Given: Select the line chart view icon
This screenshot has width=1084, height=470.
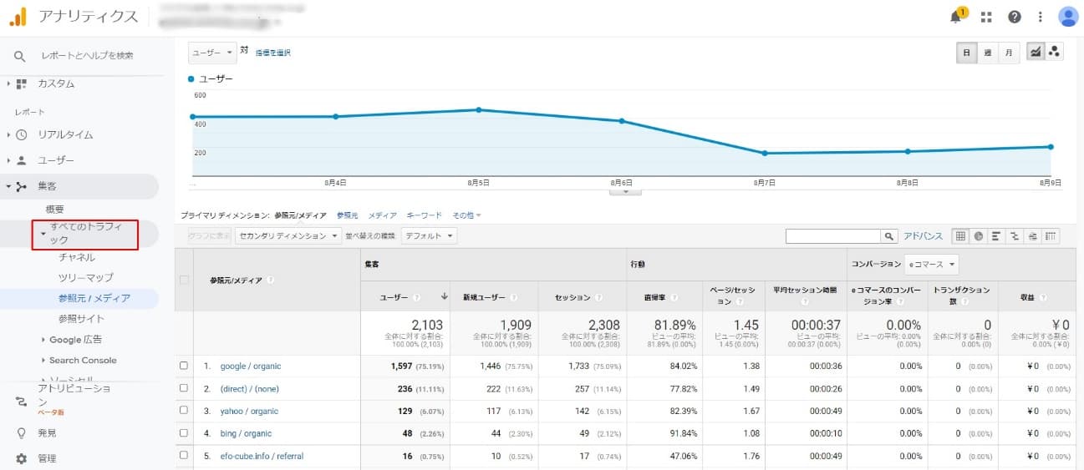Looking at the screenshot, I should point(1036,53).
